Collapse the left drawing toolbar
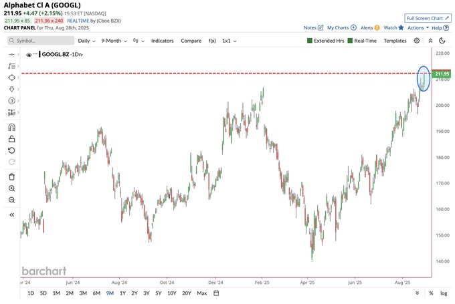Screen dimensions: 455x304 11,214
